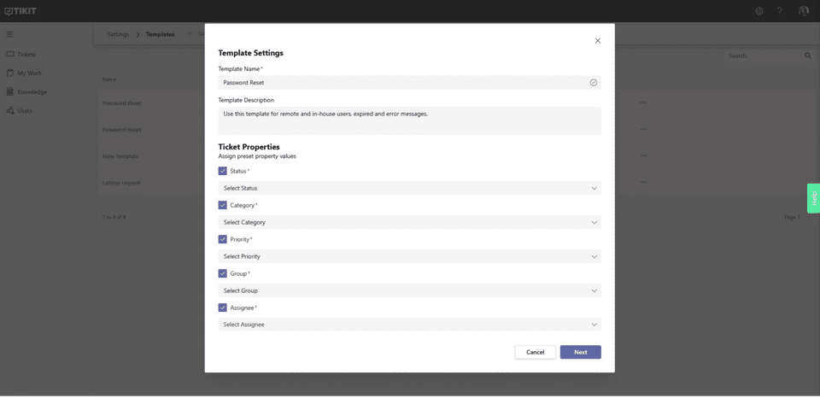Disable the Assignee checkbox
820x410 pixels.
[223, 307]
